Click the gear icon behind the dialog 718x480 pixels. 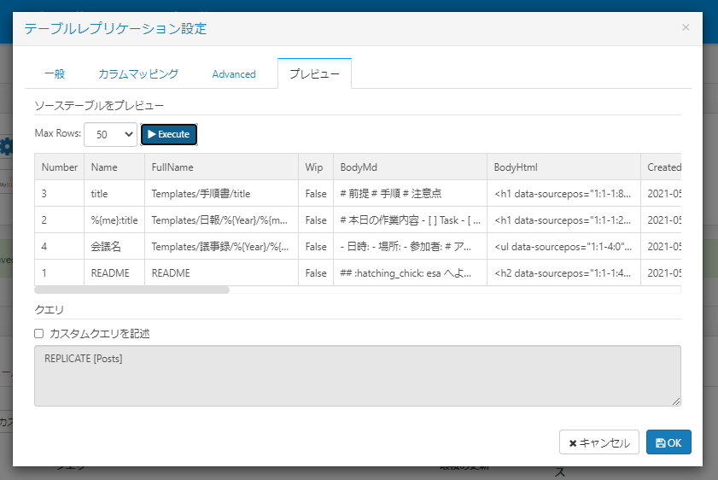coord(7,146)
